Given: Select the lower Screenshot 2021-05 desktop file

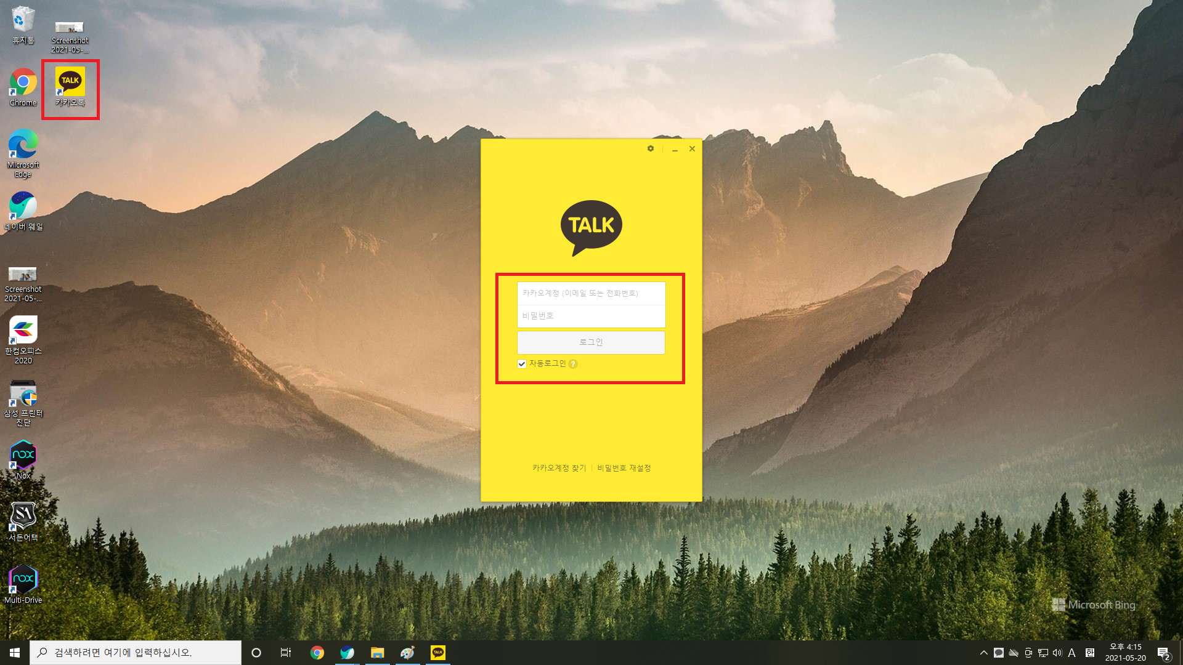Looking at the screenshot, I should [23, 284].
